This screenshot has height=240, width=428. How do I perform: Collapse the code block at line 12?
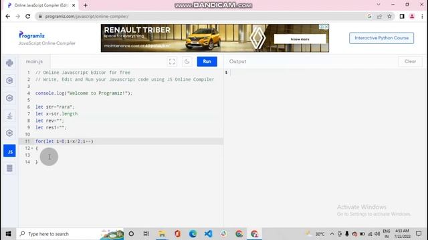pos(32,148)
